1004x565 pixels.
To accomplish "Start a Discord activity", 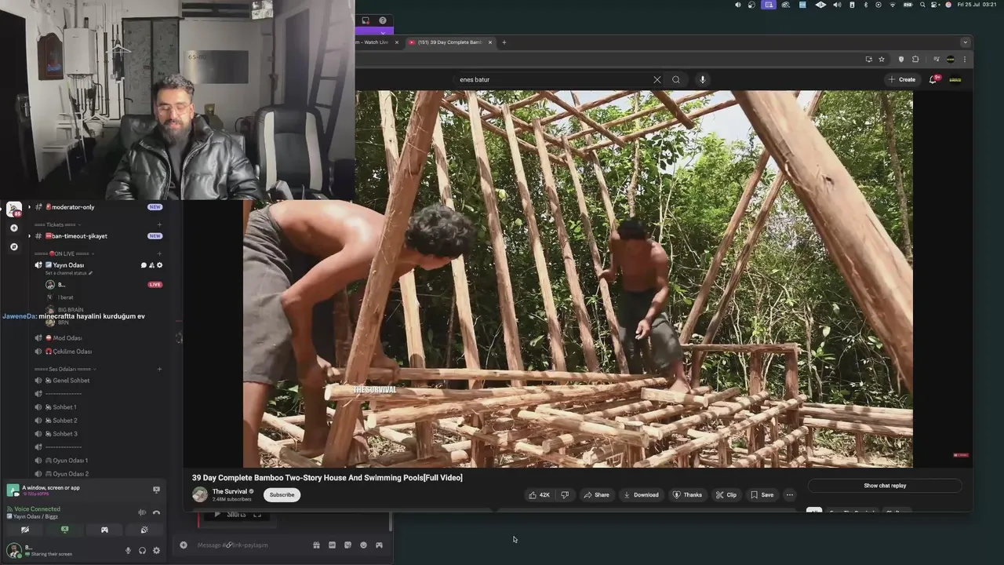I will point(104,530).
